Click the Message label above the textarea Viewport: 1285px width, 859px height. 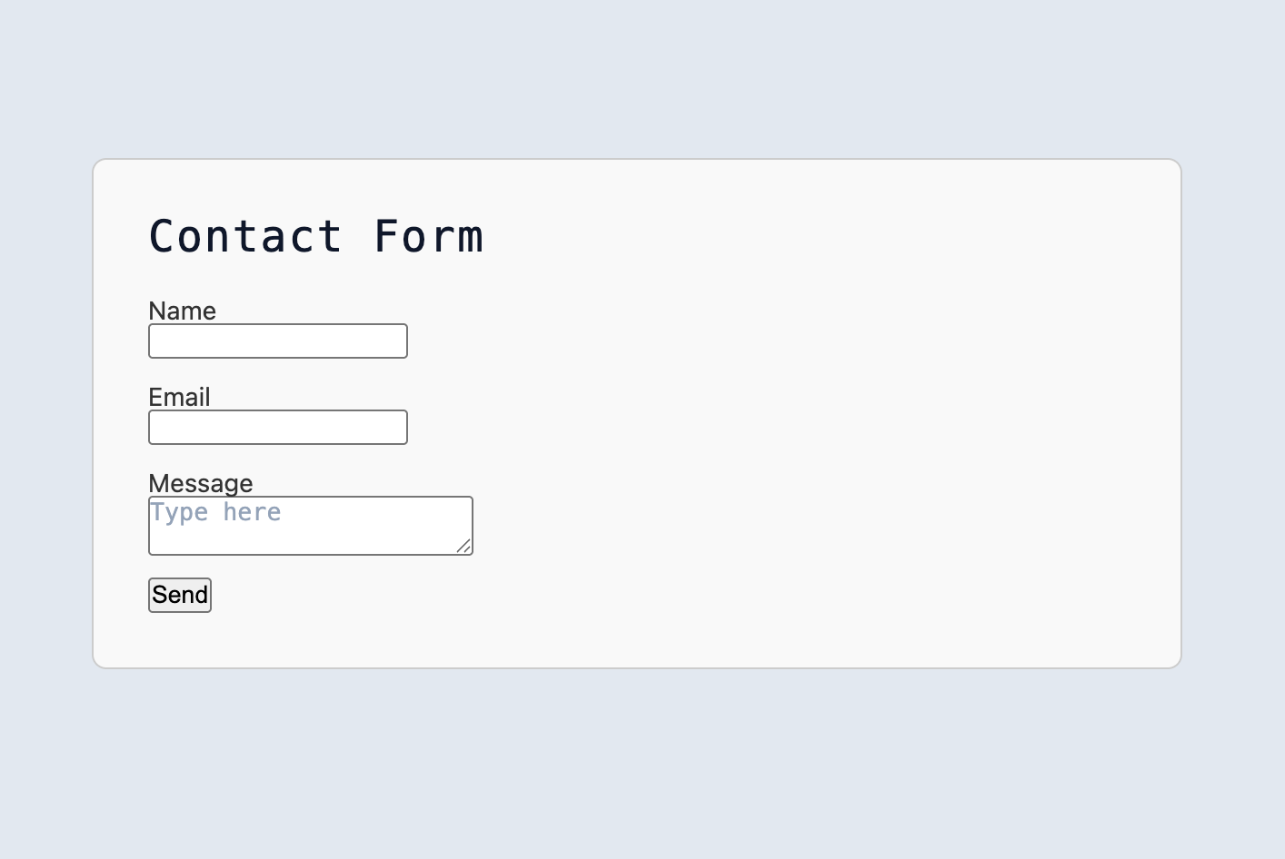click(x=200, y=483)
